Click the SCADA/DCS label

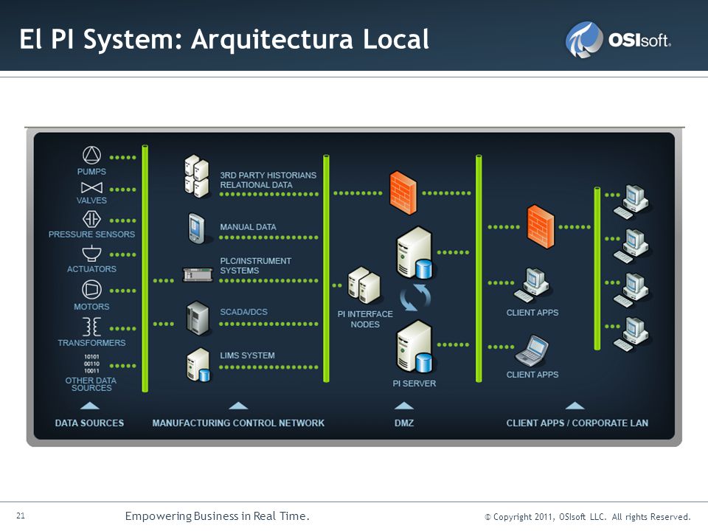[243, 312]
